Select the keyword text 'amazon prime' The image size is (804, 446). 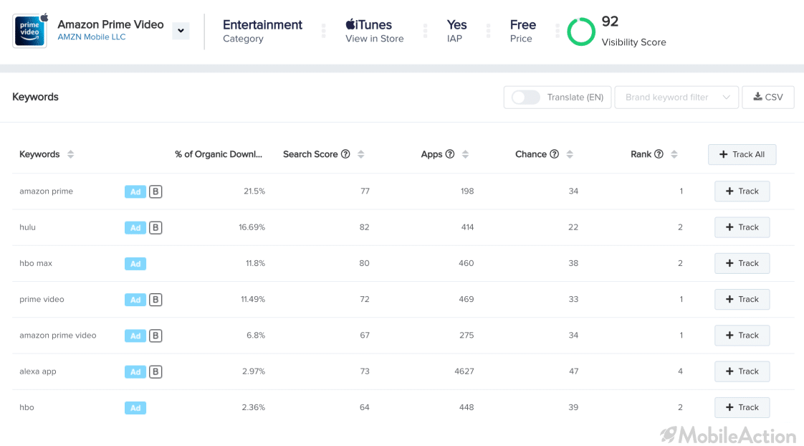[x=46, y=191]
